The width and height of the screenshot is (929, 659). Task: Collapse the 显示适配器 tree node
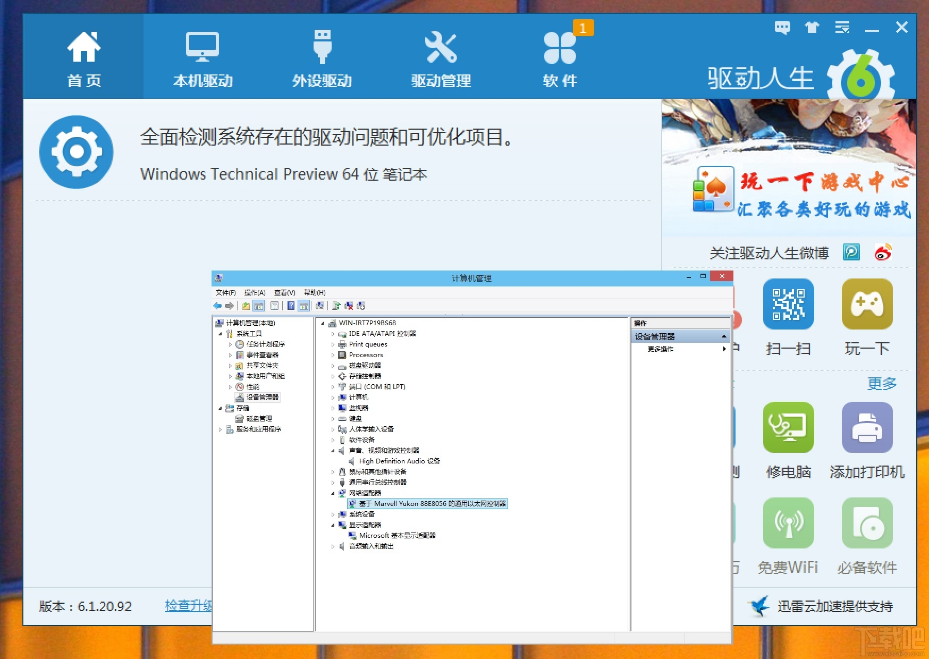pos(333,525)
